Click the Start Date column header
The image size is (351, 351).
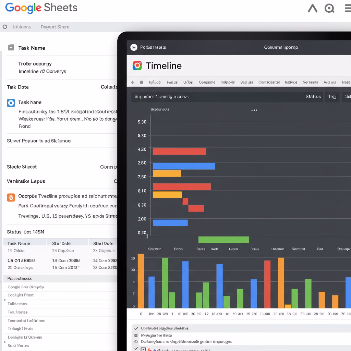coord(61,243)
